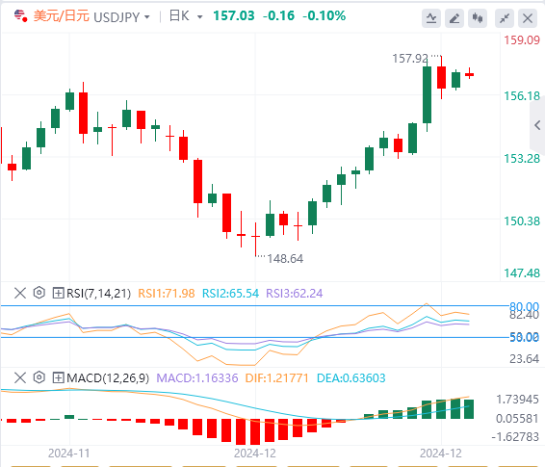
Task: Open MACD settings hexagon gear icon
Action: [x=39, y=377]
